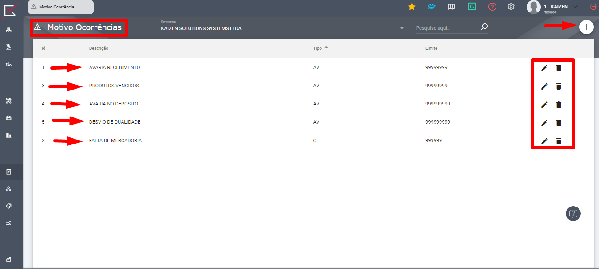Sort by the Limite column header
599x269 pixels.
(431, 48)
